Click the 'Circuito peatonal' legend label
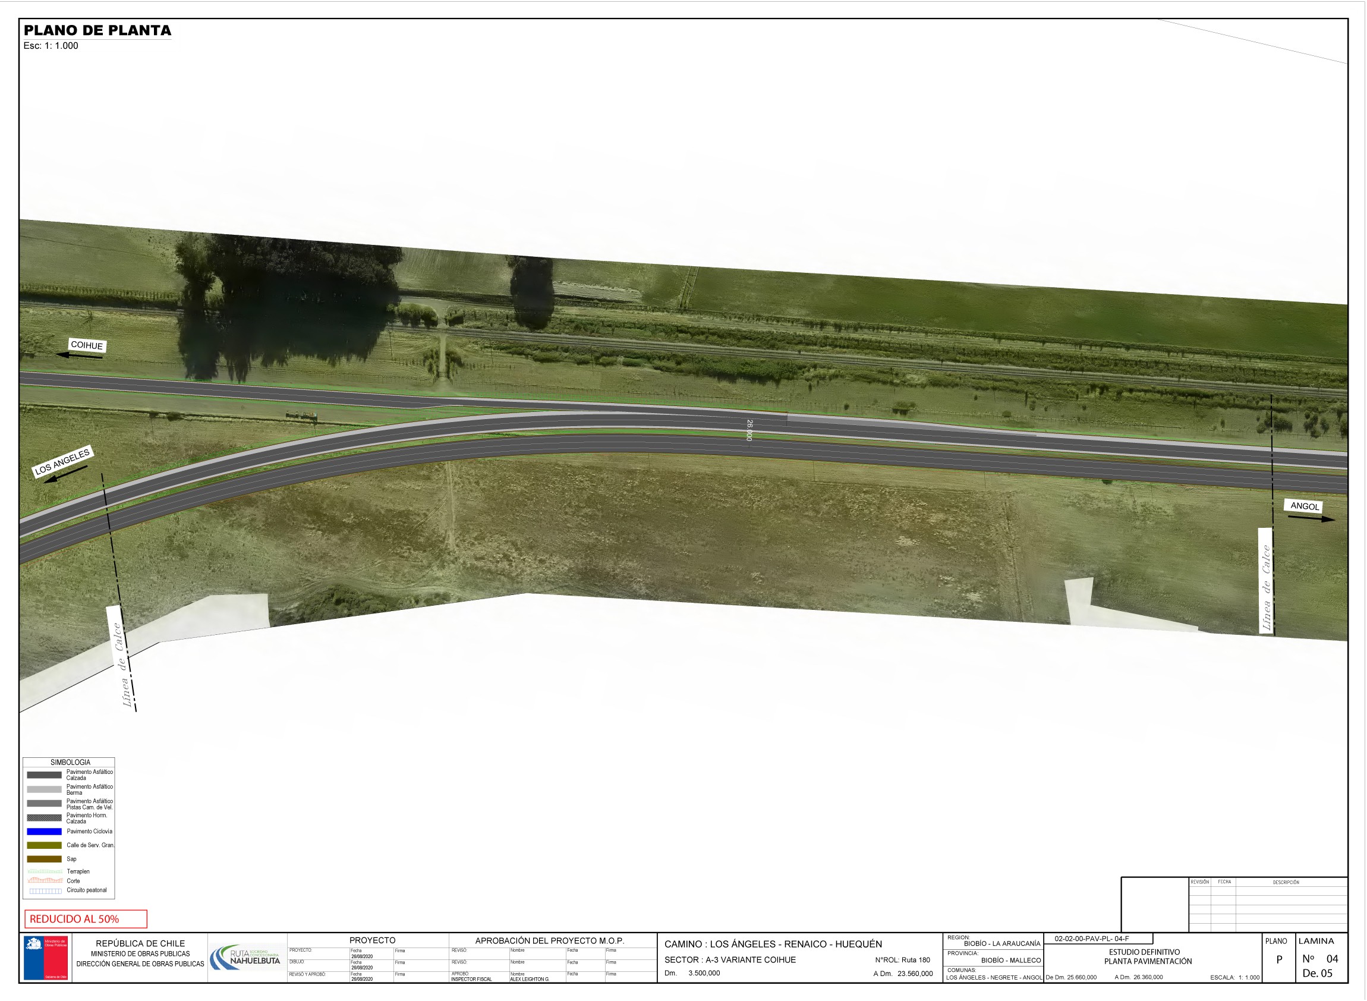This screenshot has height=1001, width=1367. 87,890
